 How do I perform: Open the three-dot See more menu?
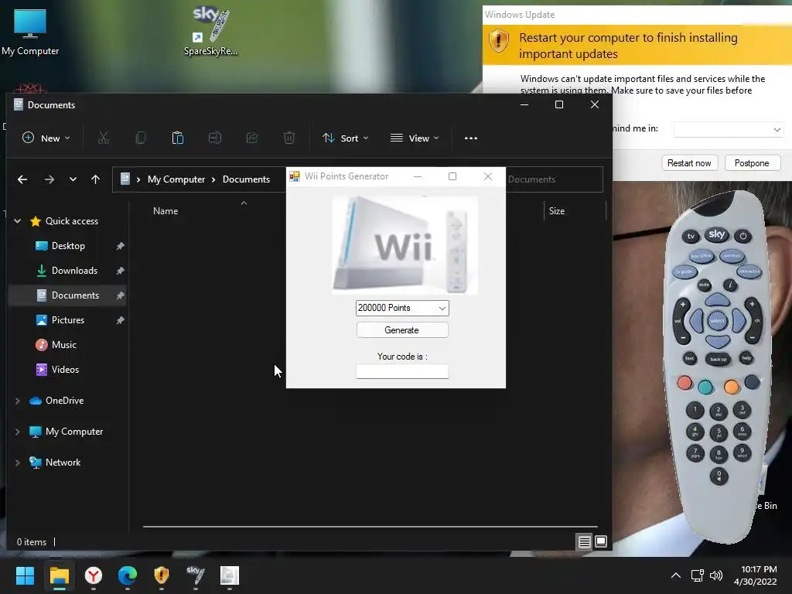click(471, 138)
